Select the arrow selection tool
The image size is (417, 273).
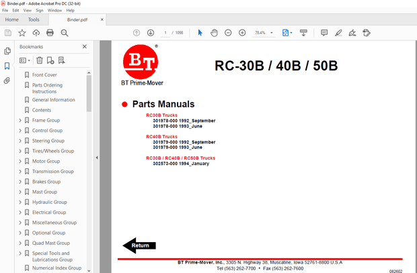click(200, 33)
